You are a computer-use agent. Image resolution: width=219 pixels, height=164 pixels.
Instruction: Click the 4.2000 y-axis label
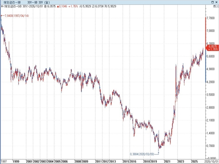point(211,82)
